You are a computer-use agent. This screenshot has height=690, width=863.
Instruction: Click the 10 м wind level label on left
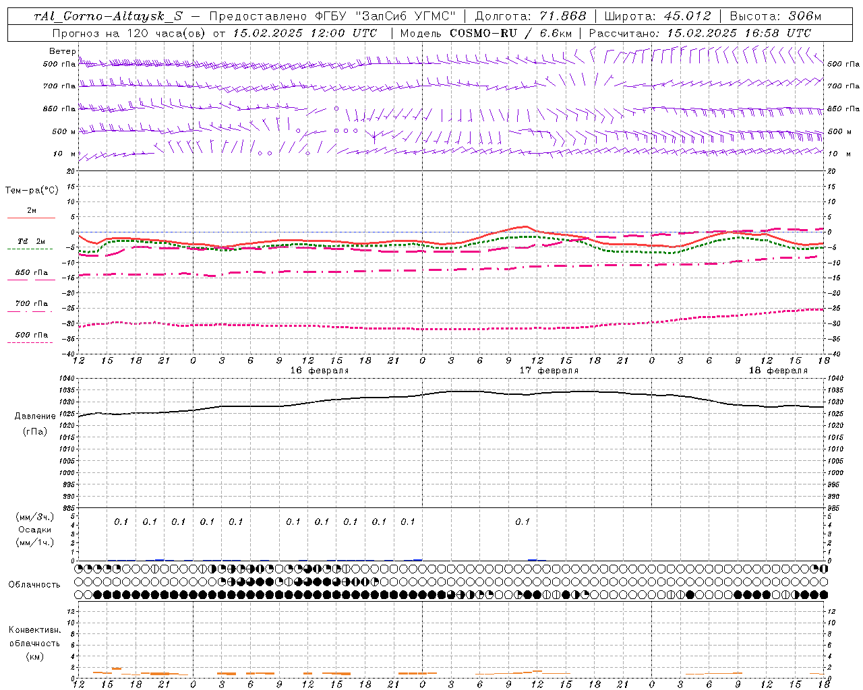[x=65, y=154]
